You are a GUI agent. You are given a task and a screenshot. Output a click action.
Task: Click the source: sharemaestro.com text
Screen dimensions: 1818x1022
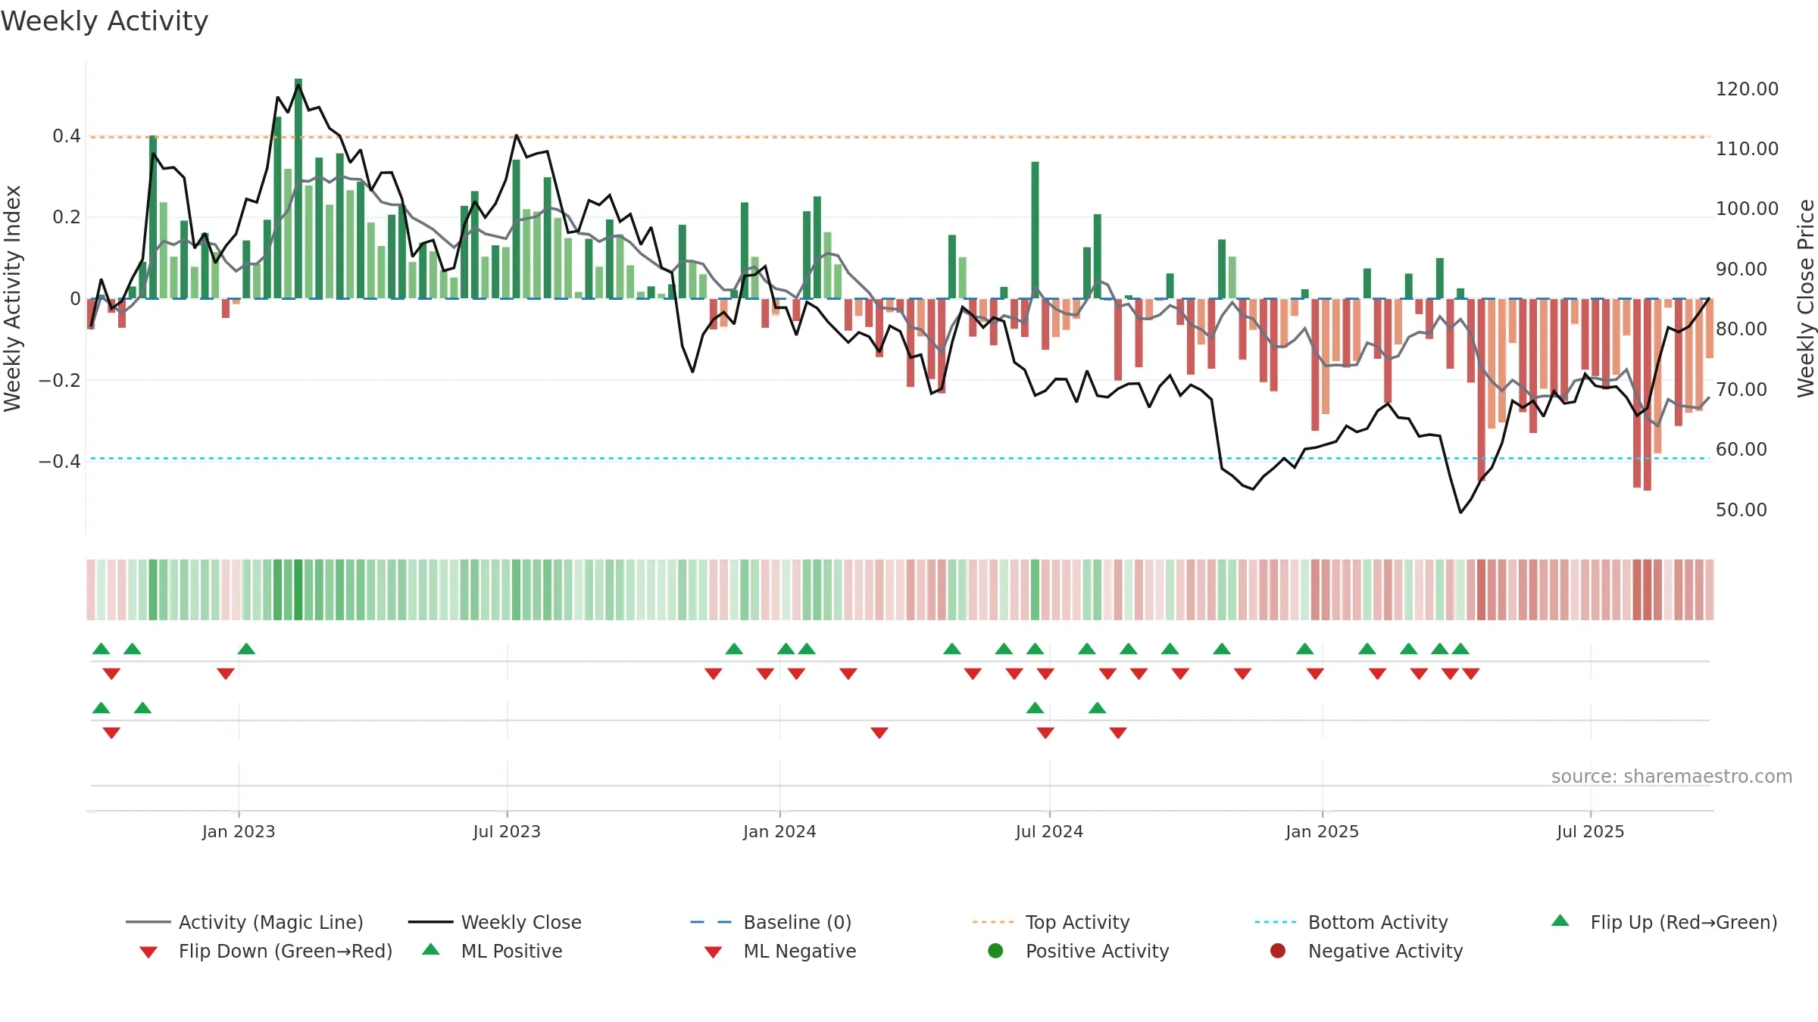(x=1672, y=776)
